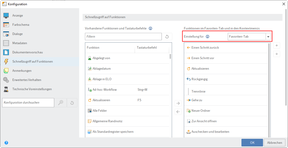
Task: Remove selected function with left arrow
Action: [x=178, y=111]
